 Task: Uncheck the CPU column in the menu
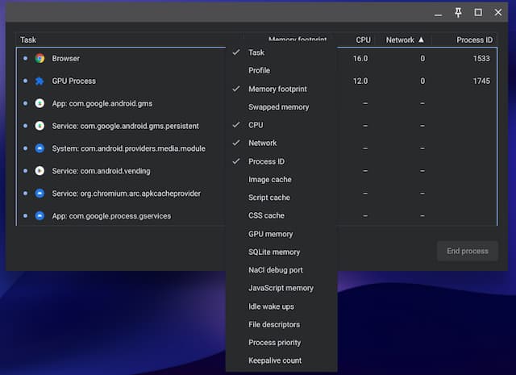[x=256, y=125]
